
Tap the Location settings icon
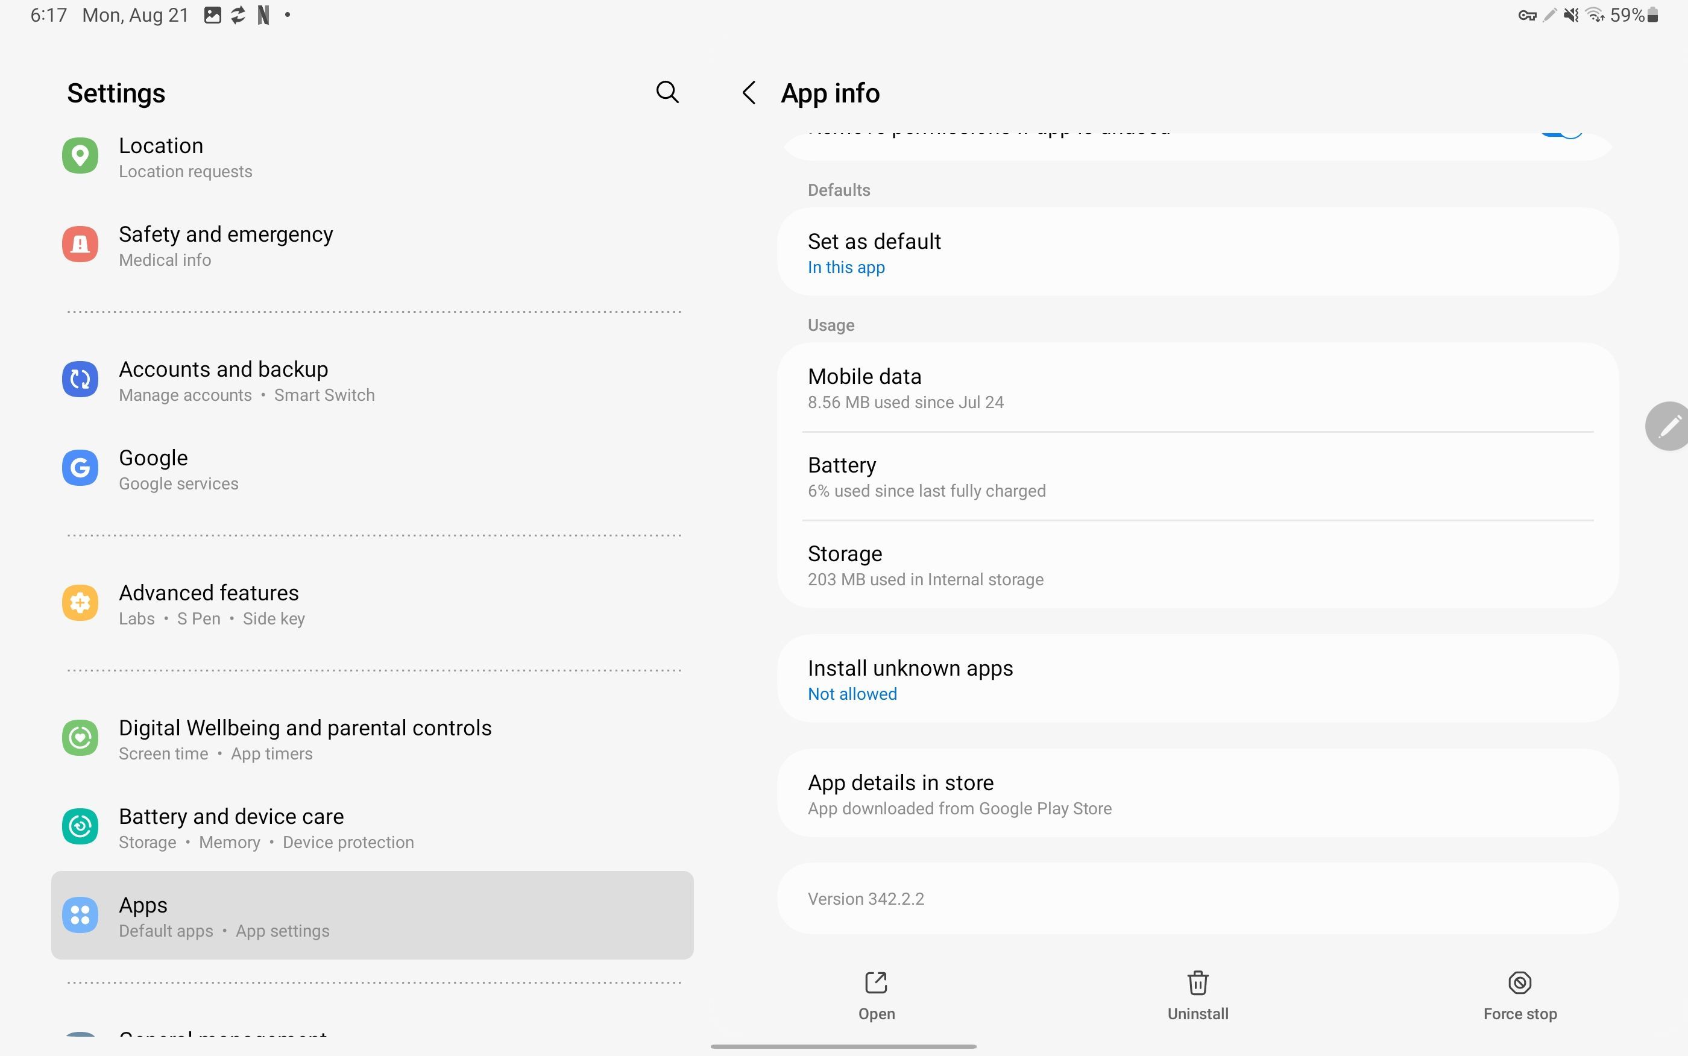coord(80,154)
